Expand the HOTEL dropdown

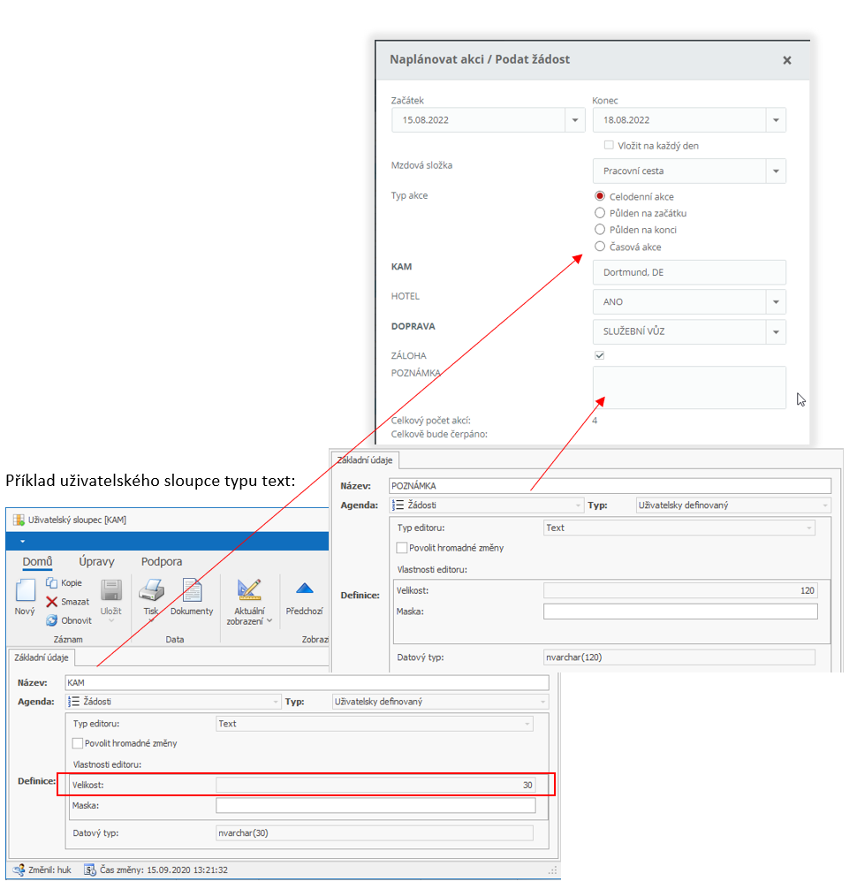pyautogui.click(x=776, y=302)
